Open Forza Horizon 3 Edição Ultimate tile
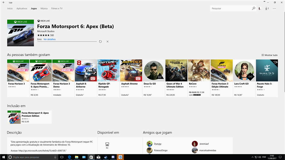 pyautogui.click(x=222, y=78)
